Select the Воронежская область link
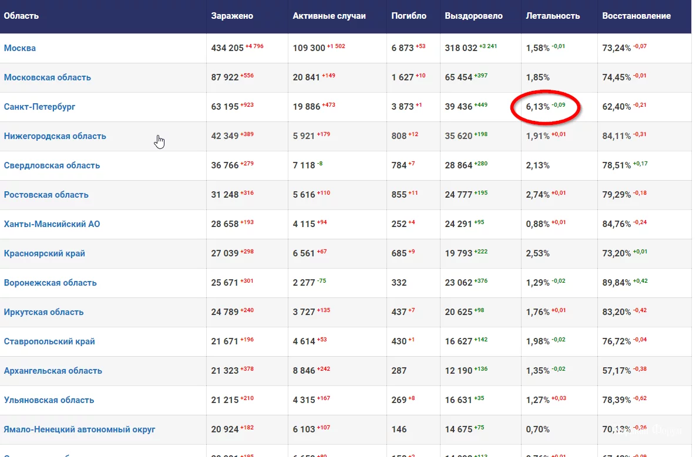Screen dimensions: 696x457 point(51,283)
